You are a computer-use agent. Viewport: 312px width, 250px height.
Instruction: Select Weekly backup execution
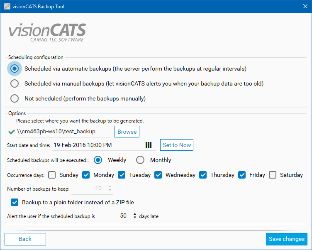click(x=98, y=160)
